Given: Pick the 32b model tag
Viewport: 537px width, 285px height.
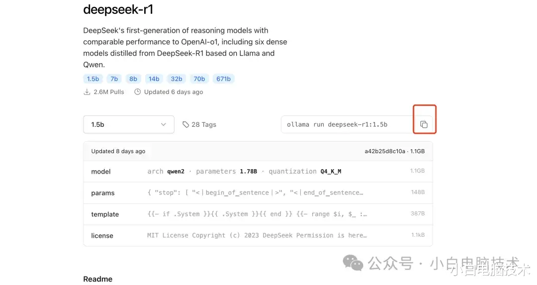Looking at the screenshot, I should click(177, 79).
